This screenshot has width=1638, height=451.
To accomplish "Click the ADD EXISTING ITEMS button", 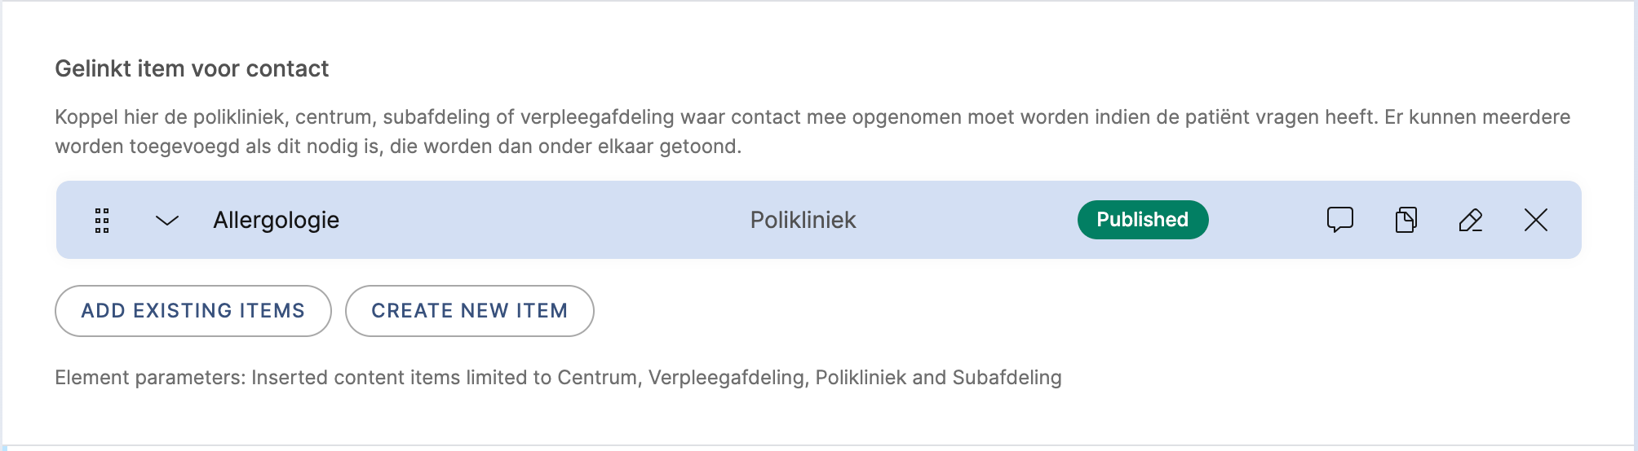I will (x=193, y=311).
